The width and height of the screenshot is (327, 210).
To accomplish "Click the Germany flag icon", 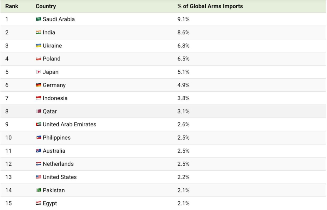I will tap(38, 85).
